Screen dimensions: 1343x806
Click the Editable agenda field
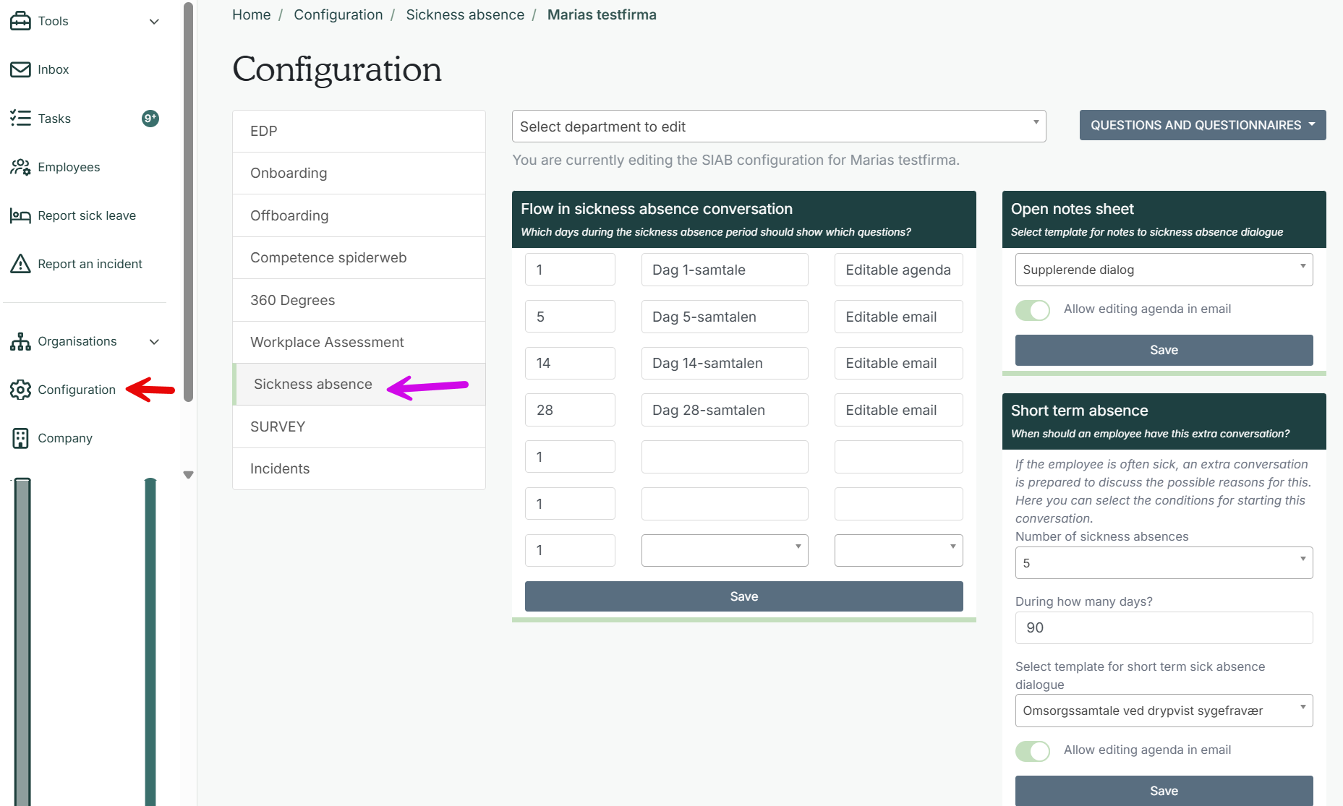pyautogui.click(x=898, y=270)
